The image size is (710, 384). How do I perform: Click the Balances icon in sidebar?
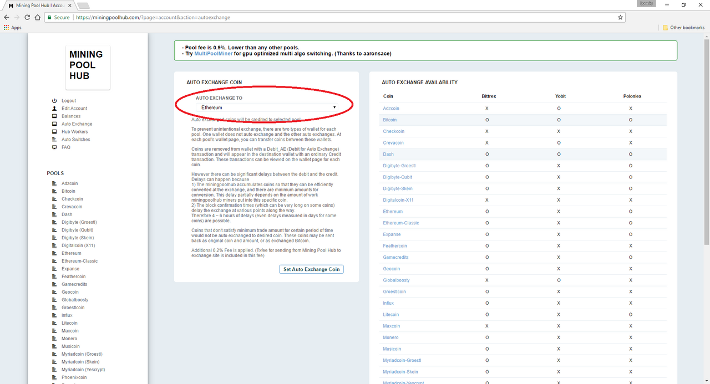tap(54, 116)
